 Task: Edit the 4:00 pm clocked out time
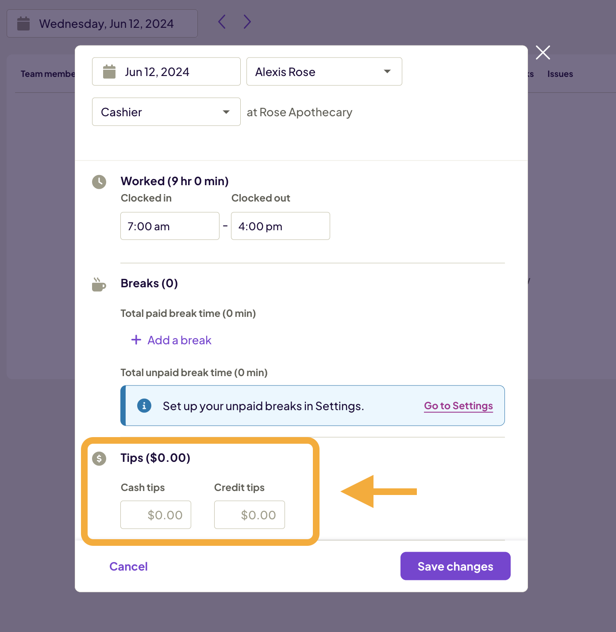coord(280,226)
